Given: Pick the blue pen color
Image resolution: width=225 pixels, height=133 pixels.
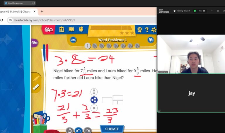Looking at the screenshot, I should pyautogui.click(x=44, y=53).
